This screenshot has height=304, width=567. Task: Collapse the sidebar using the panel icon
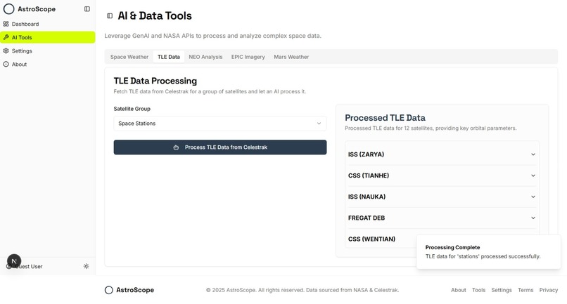pyautogui.click(x=87, y=9)
